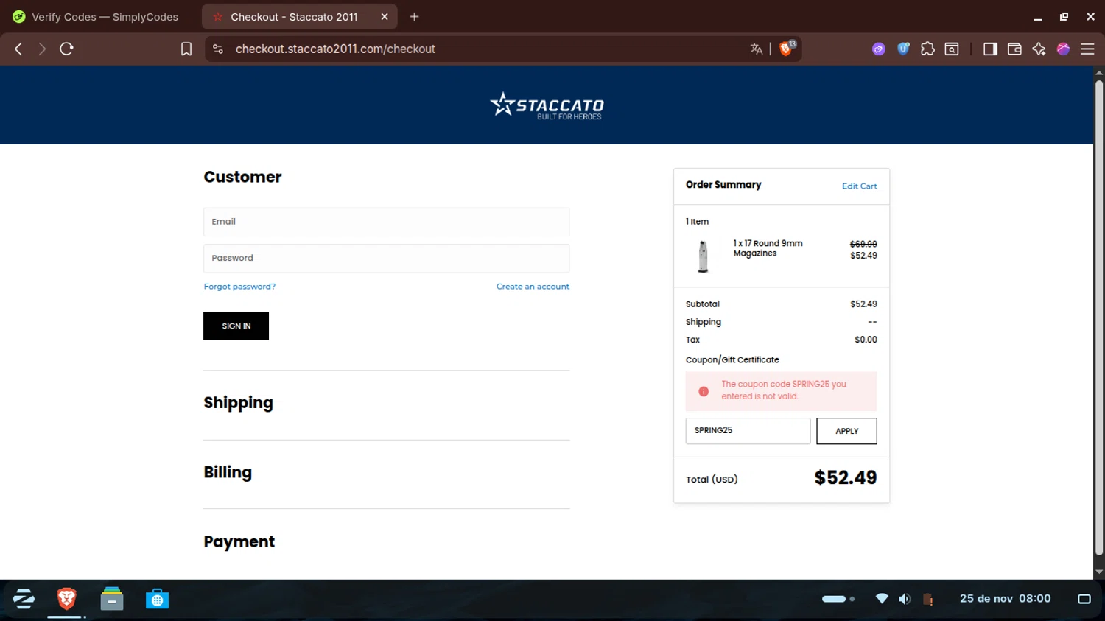Click the struck-through $69.99 price
1105x621 pixels.
pyautogui.click(x=863, y=244)
